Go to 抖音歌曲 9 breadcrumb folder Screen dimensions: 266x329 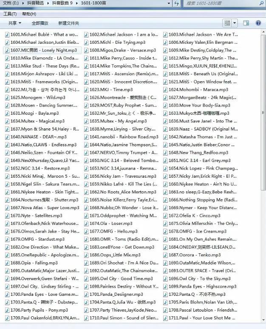coord(62,3)
